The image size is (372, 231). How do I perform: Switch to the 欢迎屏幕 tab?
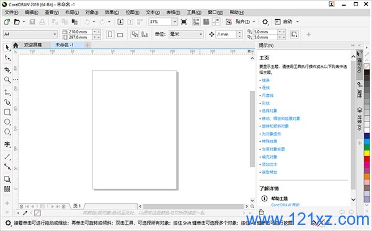pyautogui.click(x=33, y=45)
